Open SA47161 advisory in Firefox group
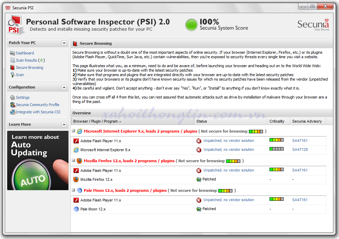The height and width of the screenshot is (239, 339). pyautogui.click(x=300, y=170)
